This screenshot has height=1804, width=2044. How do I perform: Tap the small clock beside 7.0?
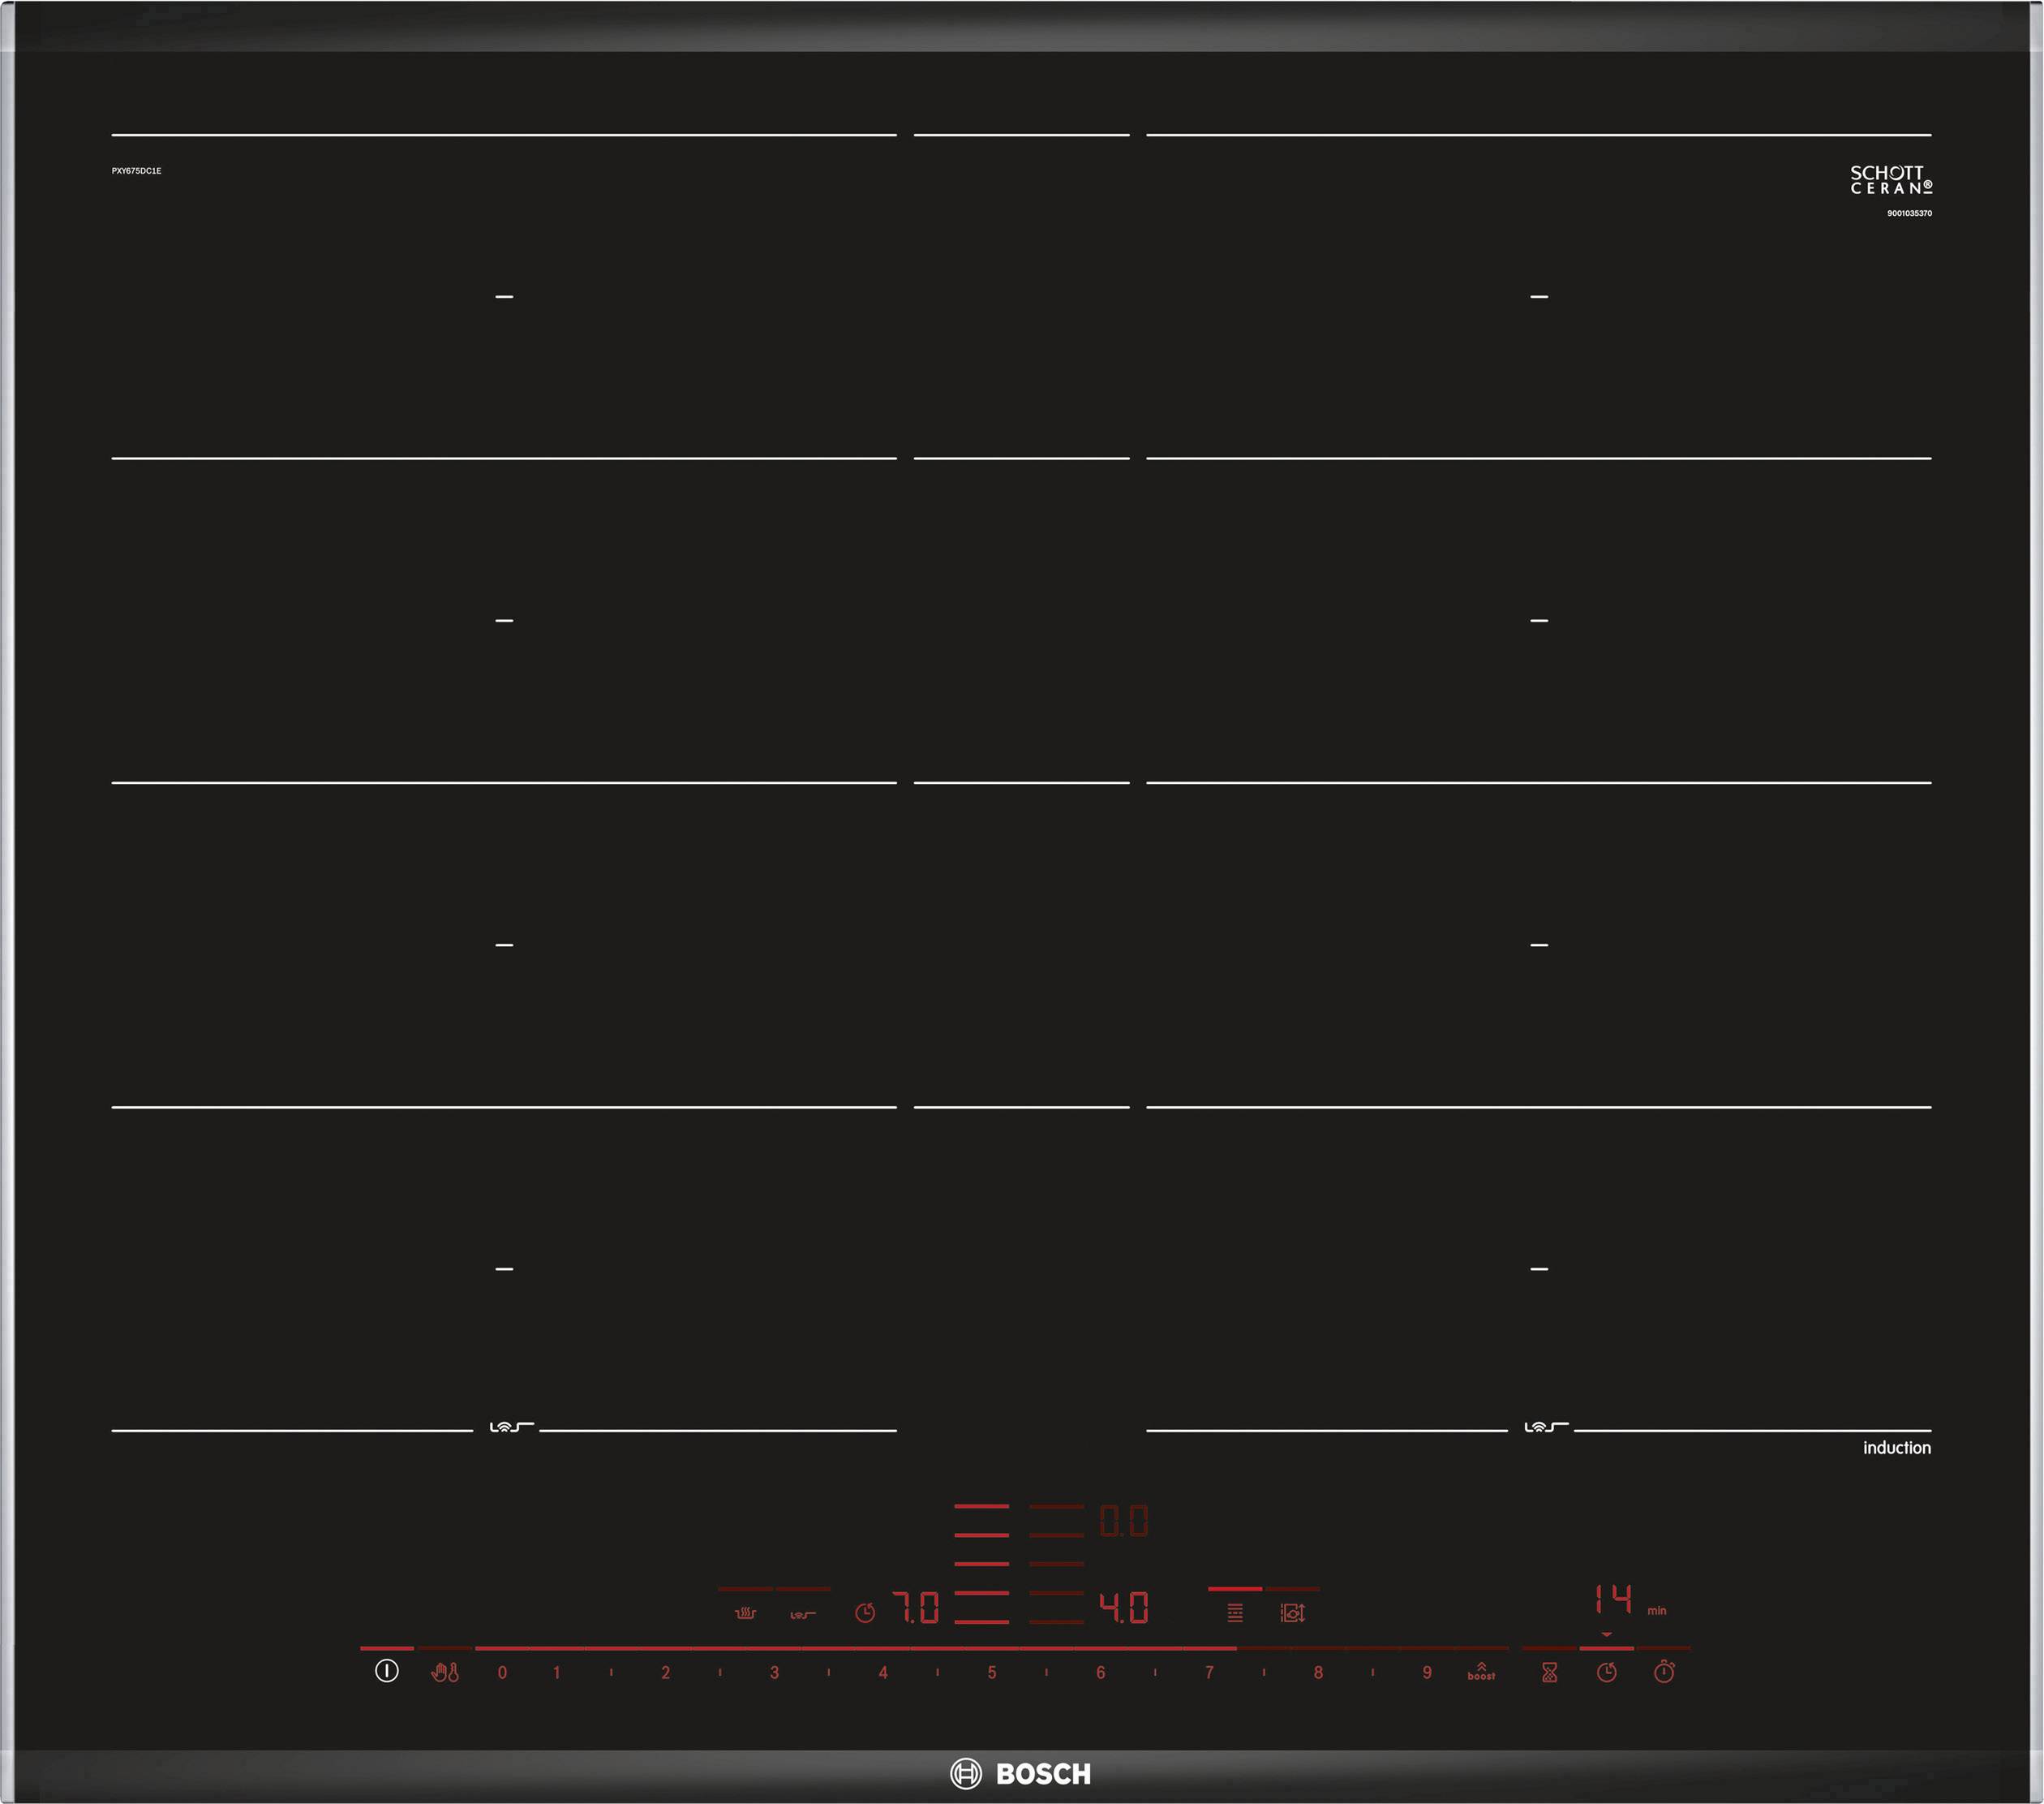(865, 1613)
